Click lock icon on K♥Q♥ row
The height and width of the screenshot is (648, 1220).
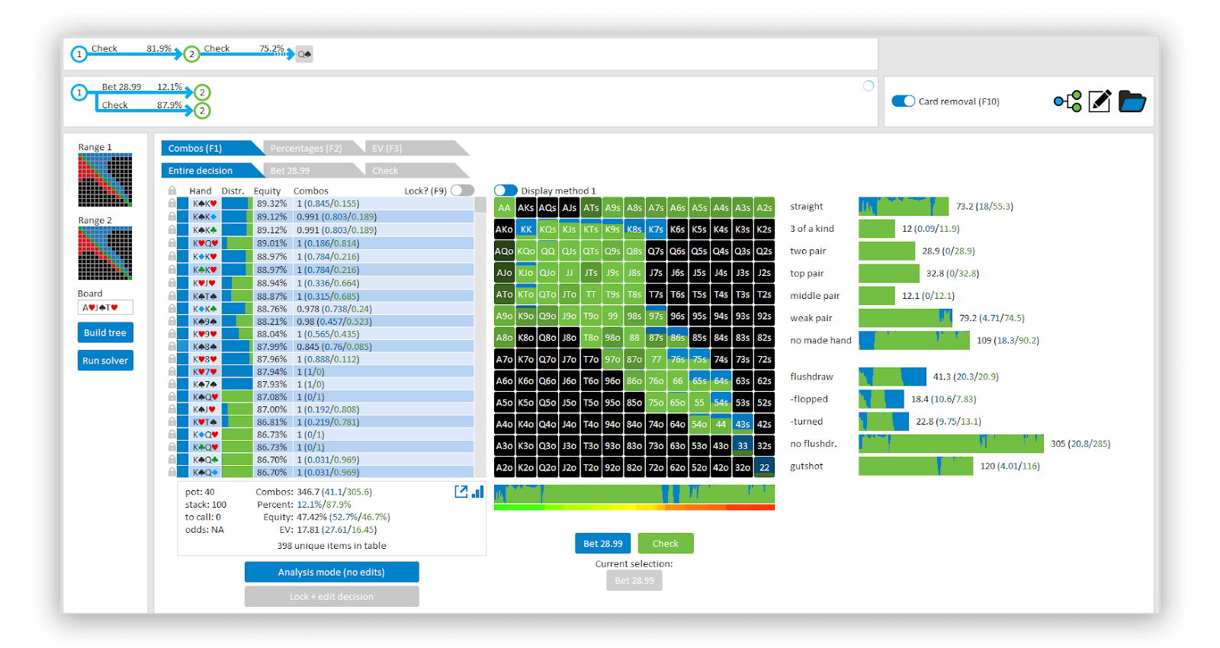[x=172, y=243]
